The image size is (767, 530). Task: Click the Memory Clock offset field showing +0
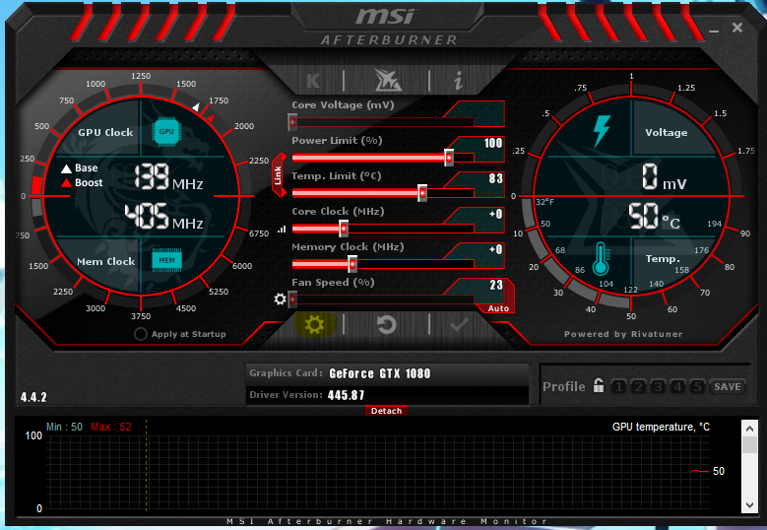click(x=481, y=249)
